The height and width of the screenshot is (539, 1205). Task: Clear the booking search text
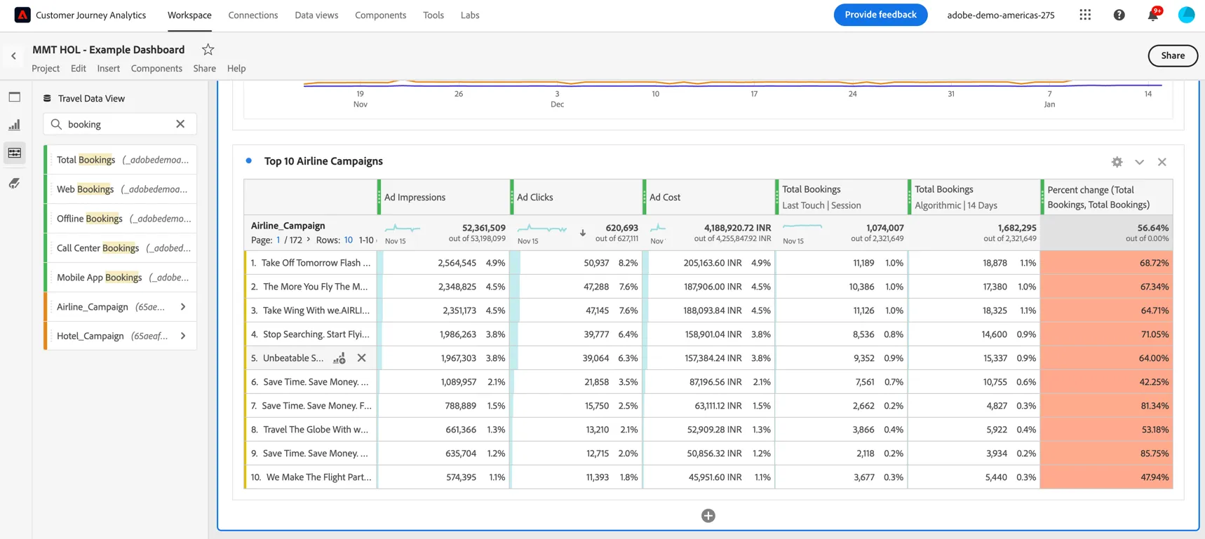[180, 124]
